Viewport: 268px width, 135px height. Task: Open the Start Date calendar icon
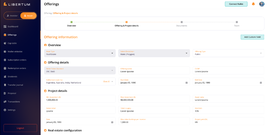click(186, 83)
